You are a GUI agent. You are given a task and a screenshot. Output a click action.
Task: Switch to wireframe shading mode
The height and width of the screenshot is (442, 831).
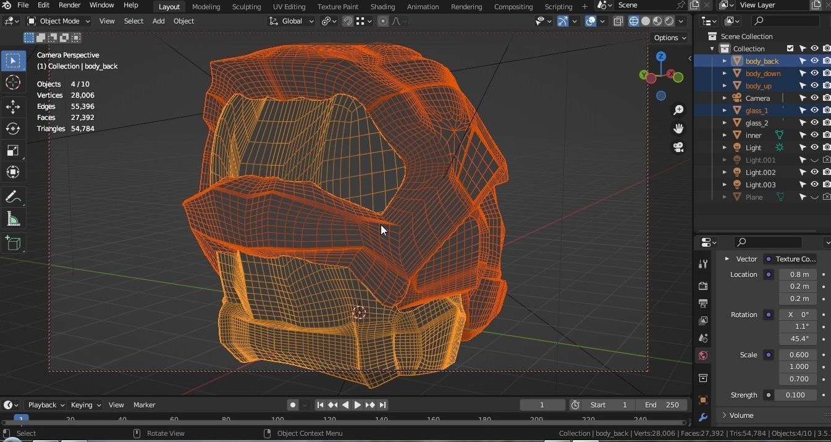click(634, 21)
